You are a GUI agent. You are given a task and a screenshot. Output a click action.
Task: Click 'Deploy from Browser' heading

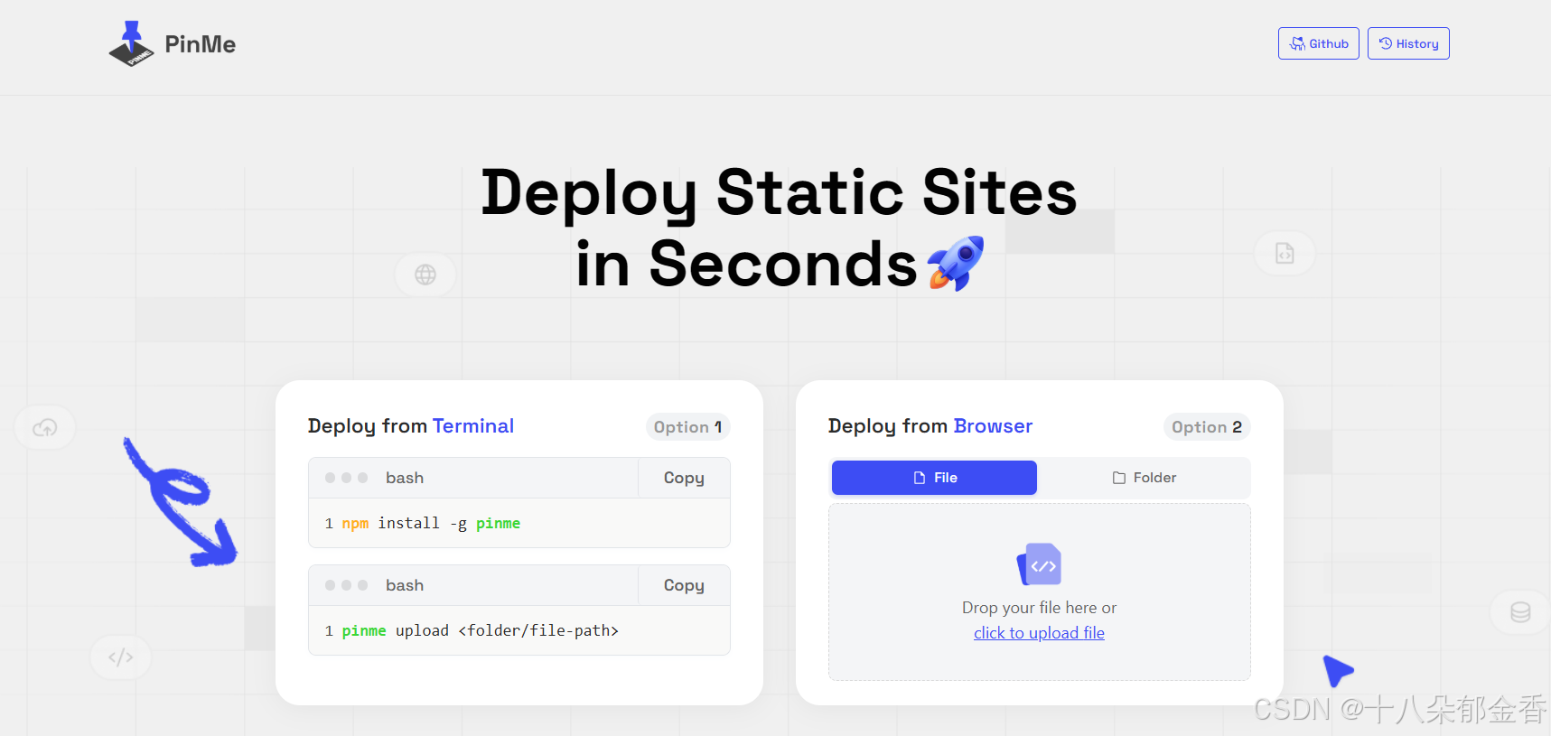pos(930,426)
